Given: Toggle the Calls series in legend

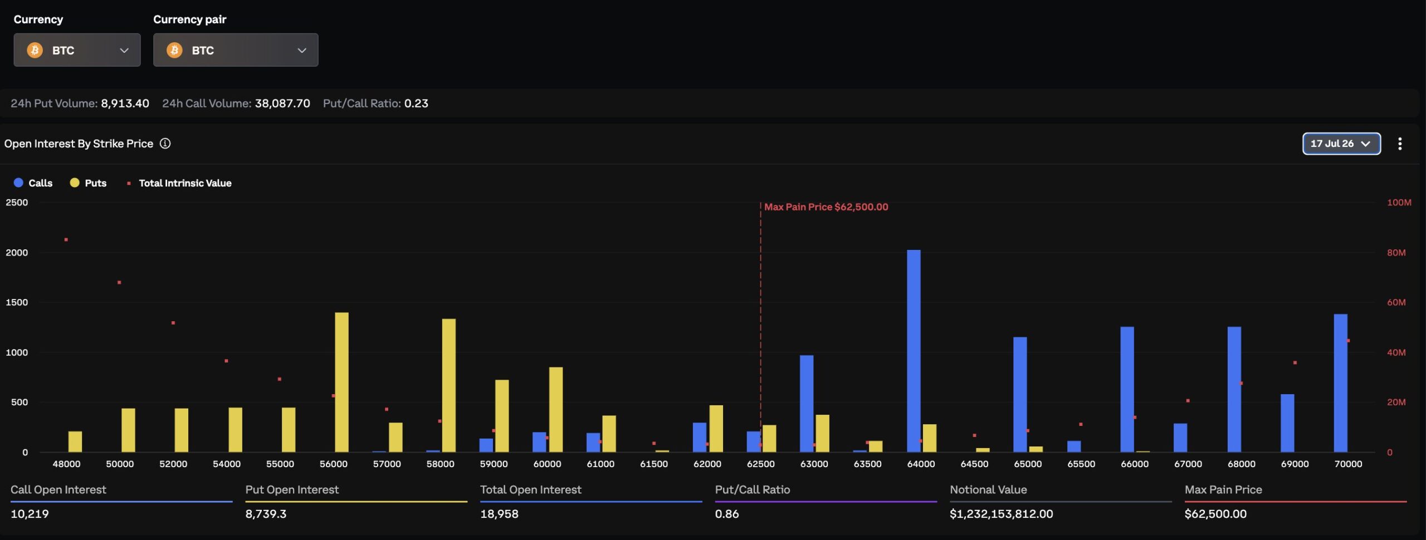Looking at the screenshot, I should pyautogui.click(x=33, y=183).
